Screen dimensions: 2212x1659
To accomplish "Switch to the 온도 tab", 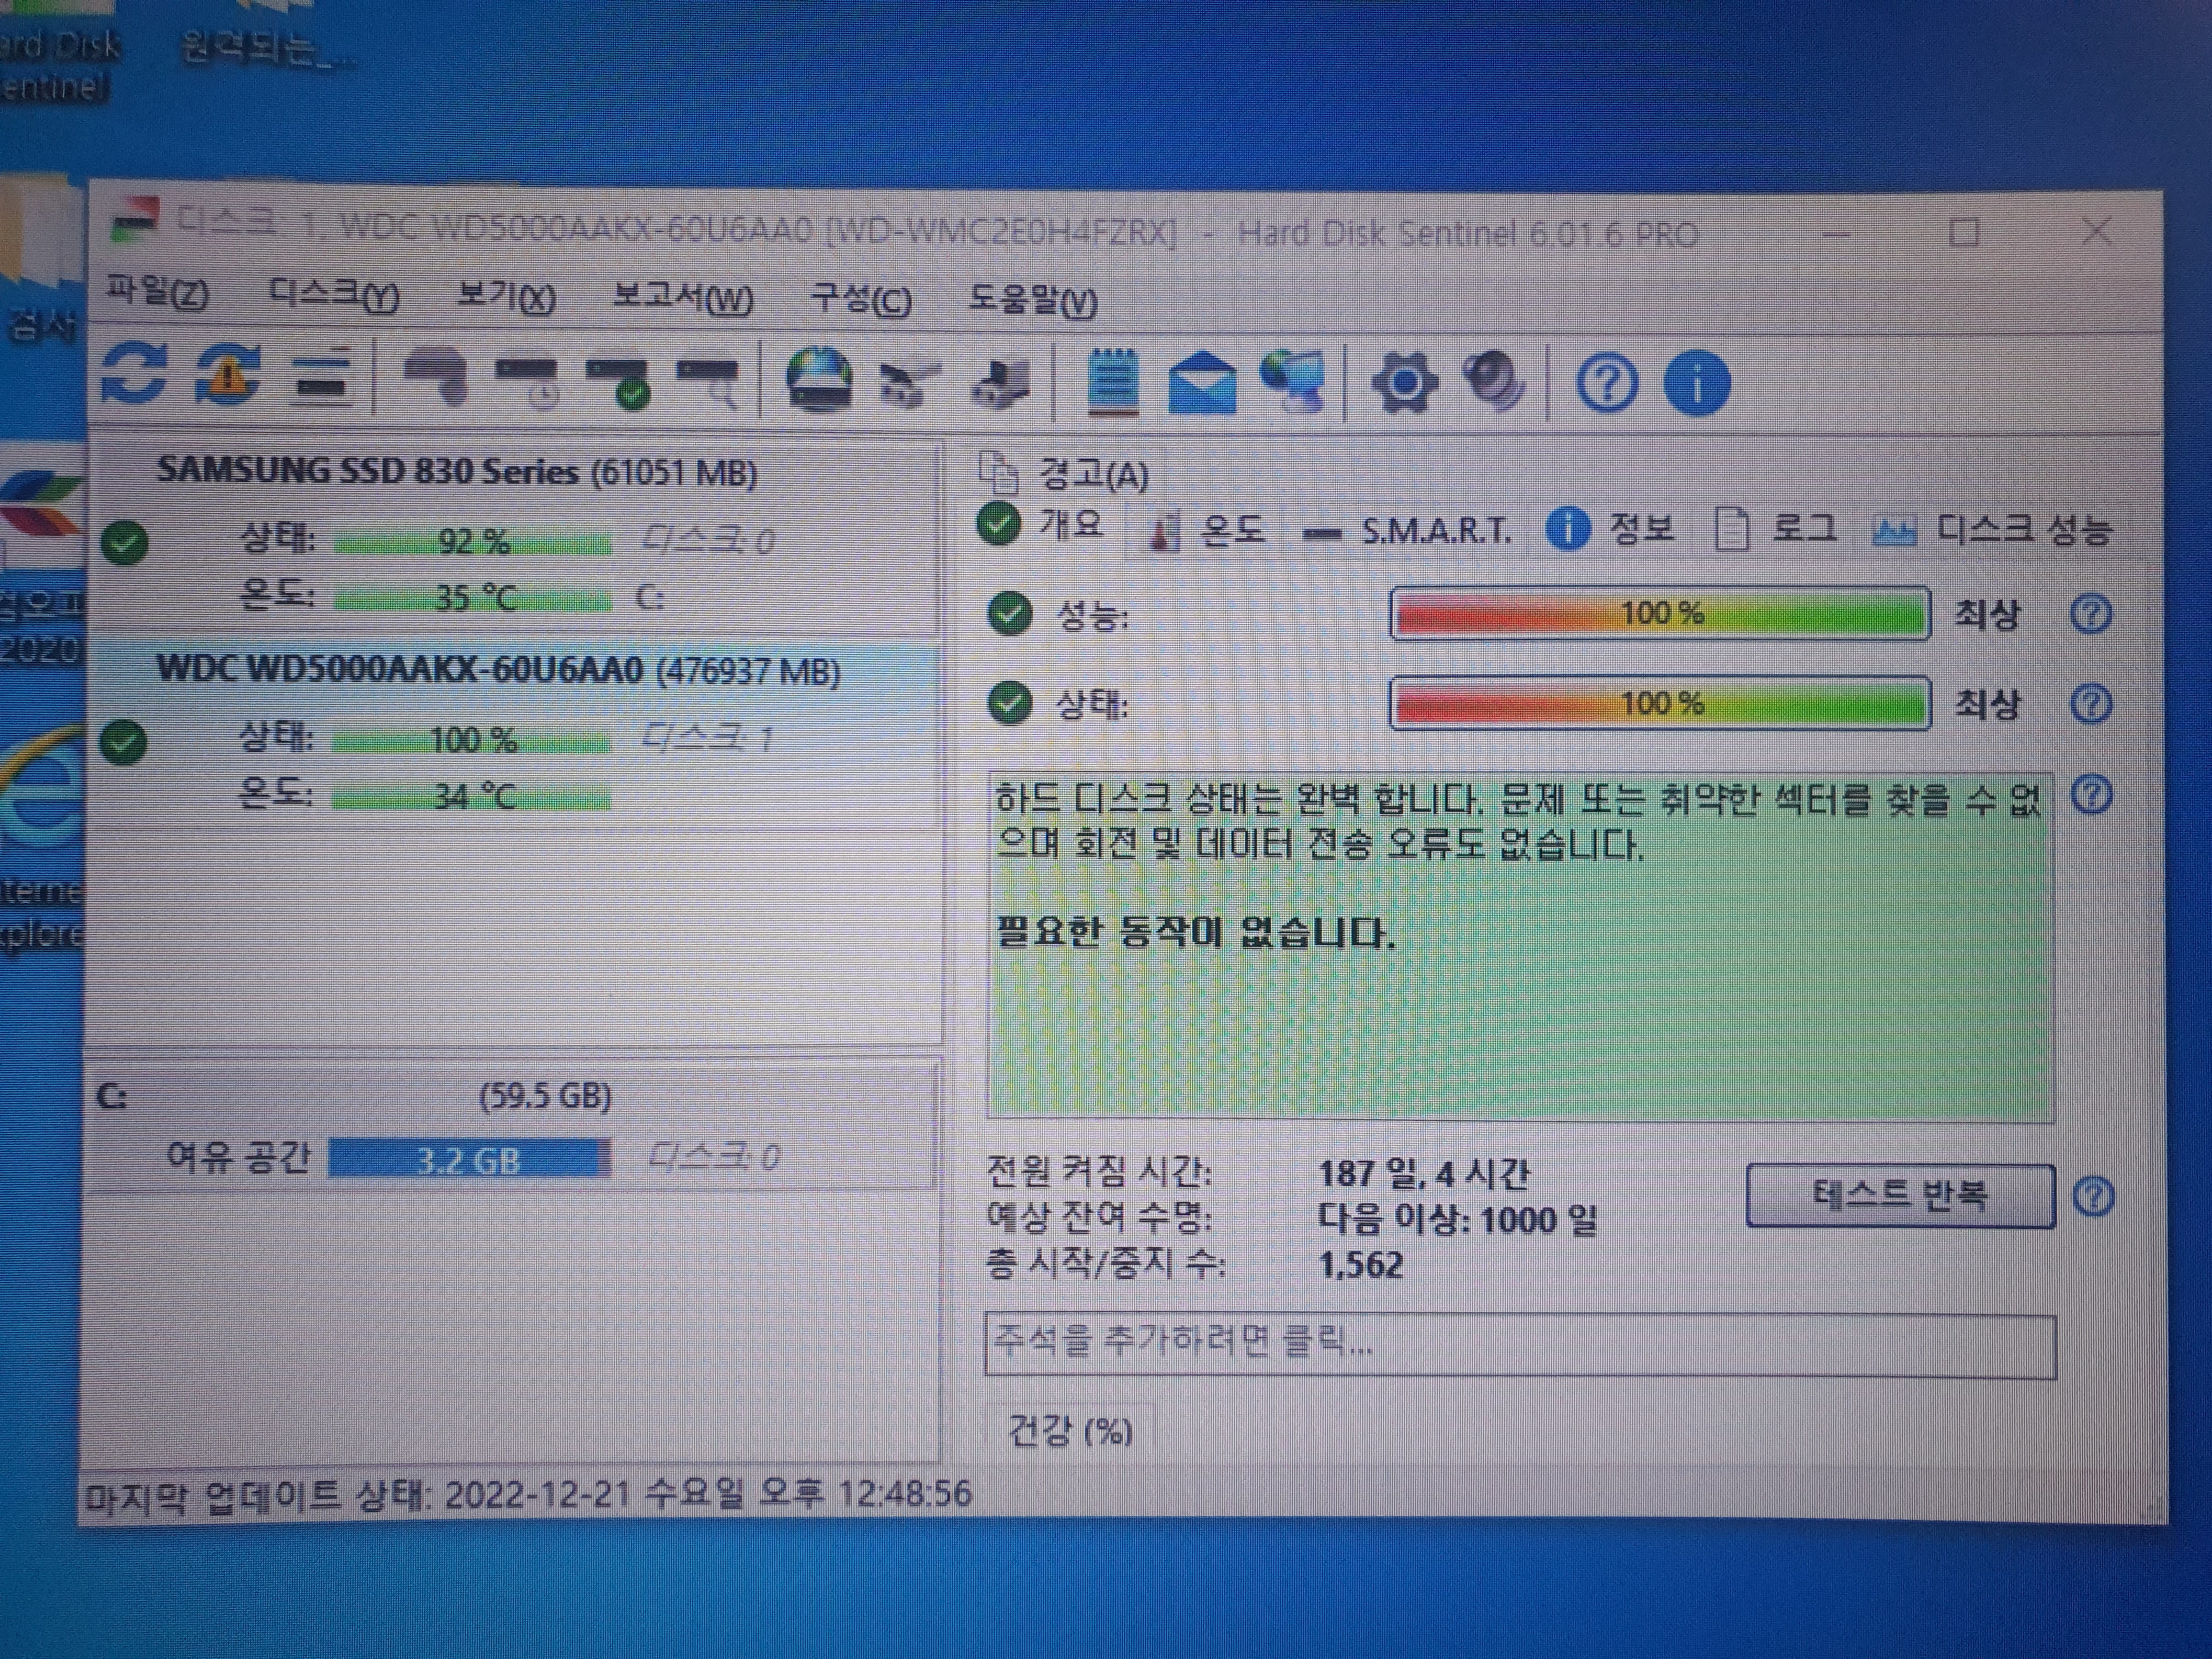I will pos(1207,530).
